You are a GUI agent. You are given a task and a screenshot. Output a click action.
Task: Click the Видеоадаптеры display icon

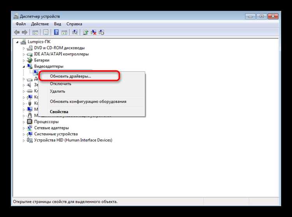click(x=30, y=66)
